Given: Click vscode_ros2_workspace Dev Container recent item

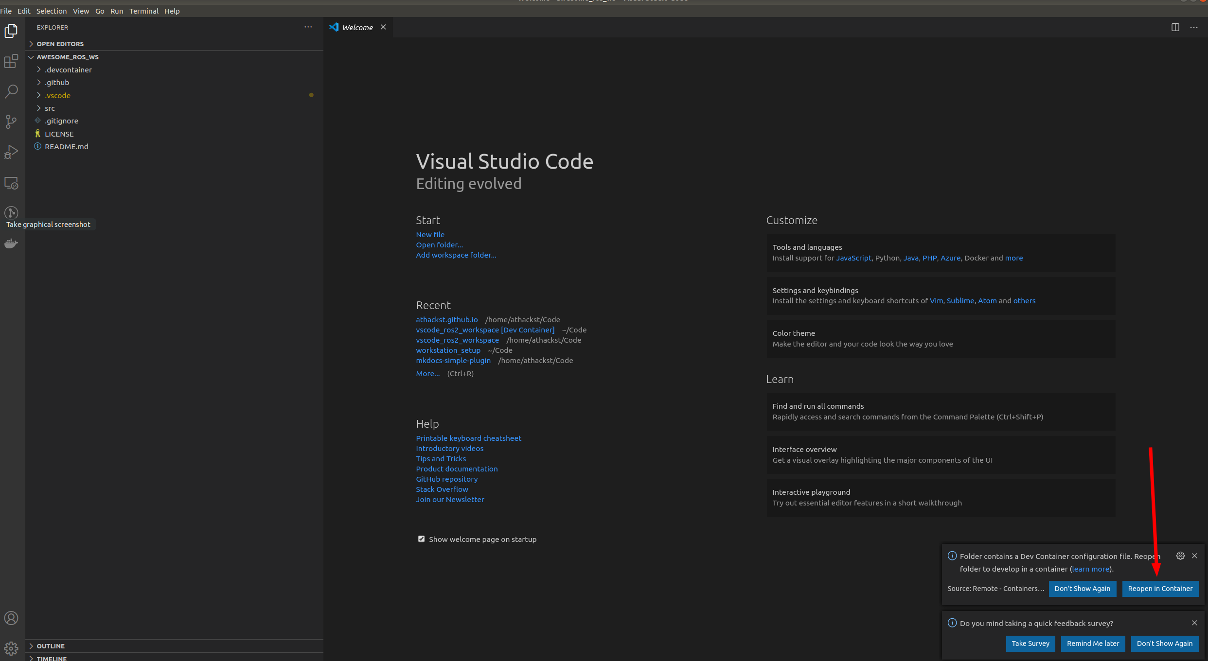Looking at the screenshot, I should [485, 329].
